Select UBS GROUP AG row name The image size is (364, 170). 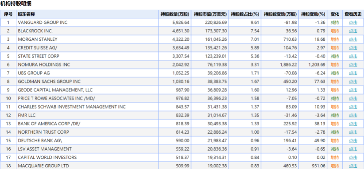[x=34, y=73]
